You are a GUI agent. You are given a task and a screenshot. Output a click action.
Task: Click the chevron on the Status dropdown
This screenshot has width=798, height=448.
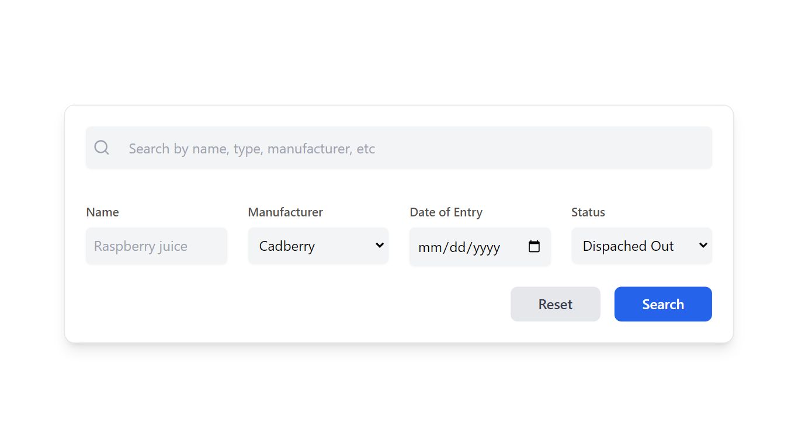pos(703,246)
